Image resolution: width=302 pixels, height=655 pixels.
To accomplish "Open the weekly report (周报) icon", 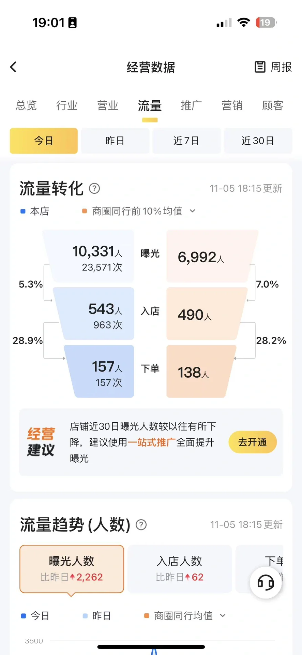I will click(260, 67).
